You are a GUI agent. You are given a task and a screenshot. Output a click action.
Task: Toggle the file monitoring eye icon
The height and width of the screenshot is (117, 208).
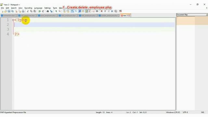[x=97, y=11]
